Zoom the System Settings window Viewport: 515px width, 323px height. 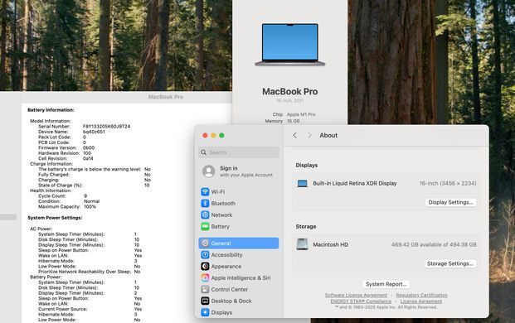pyautogui.click(x=221, y=135)
